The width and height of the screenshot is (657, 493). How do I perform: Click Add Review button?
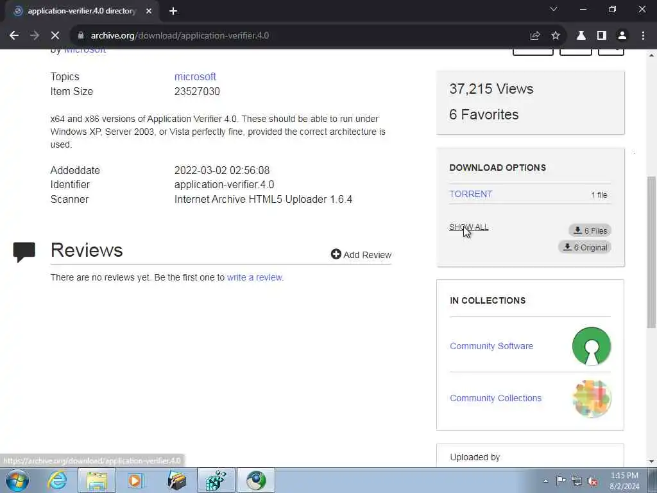click(x=361, y=254)
